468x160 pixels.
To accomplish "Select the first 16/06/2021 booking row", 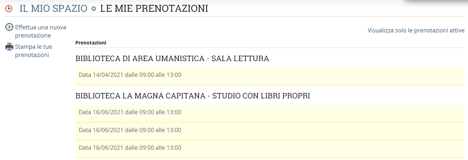I will 130,112.
